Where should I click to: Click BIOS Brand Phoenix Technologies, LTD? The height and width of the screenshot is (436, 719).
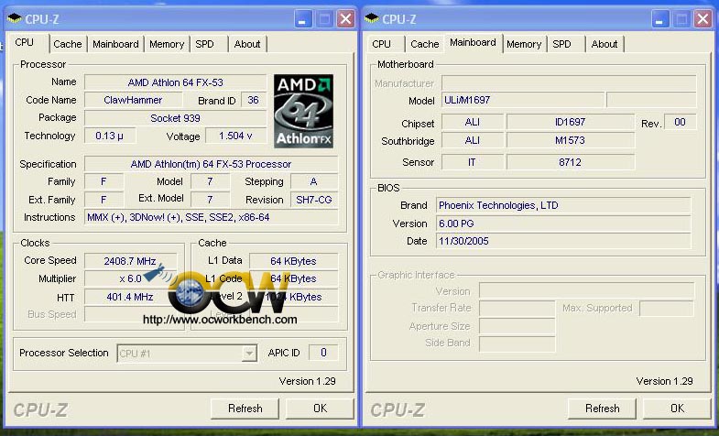(x=563, y=205)
